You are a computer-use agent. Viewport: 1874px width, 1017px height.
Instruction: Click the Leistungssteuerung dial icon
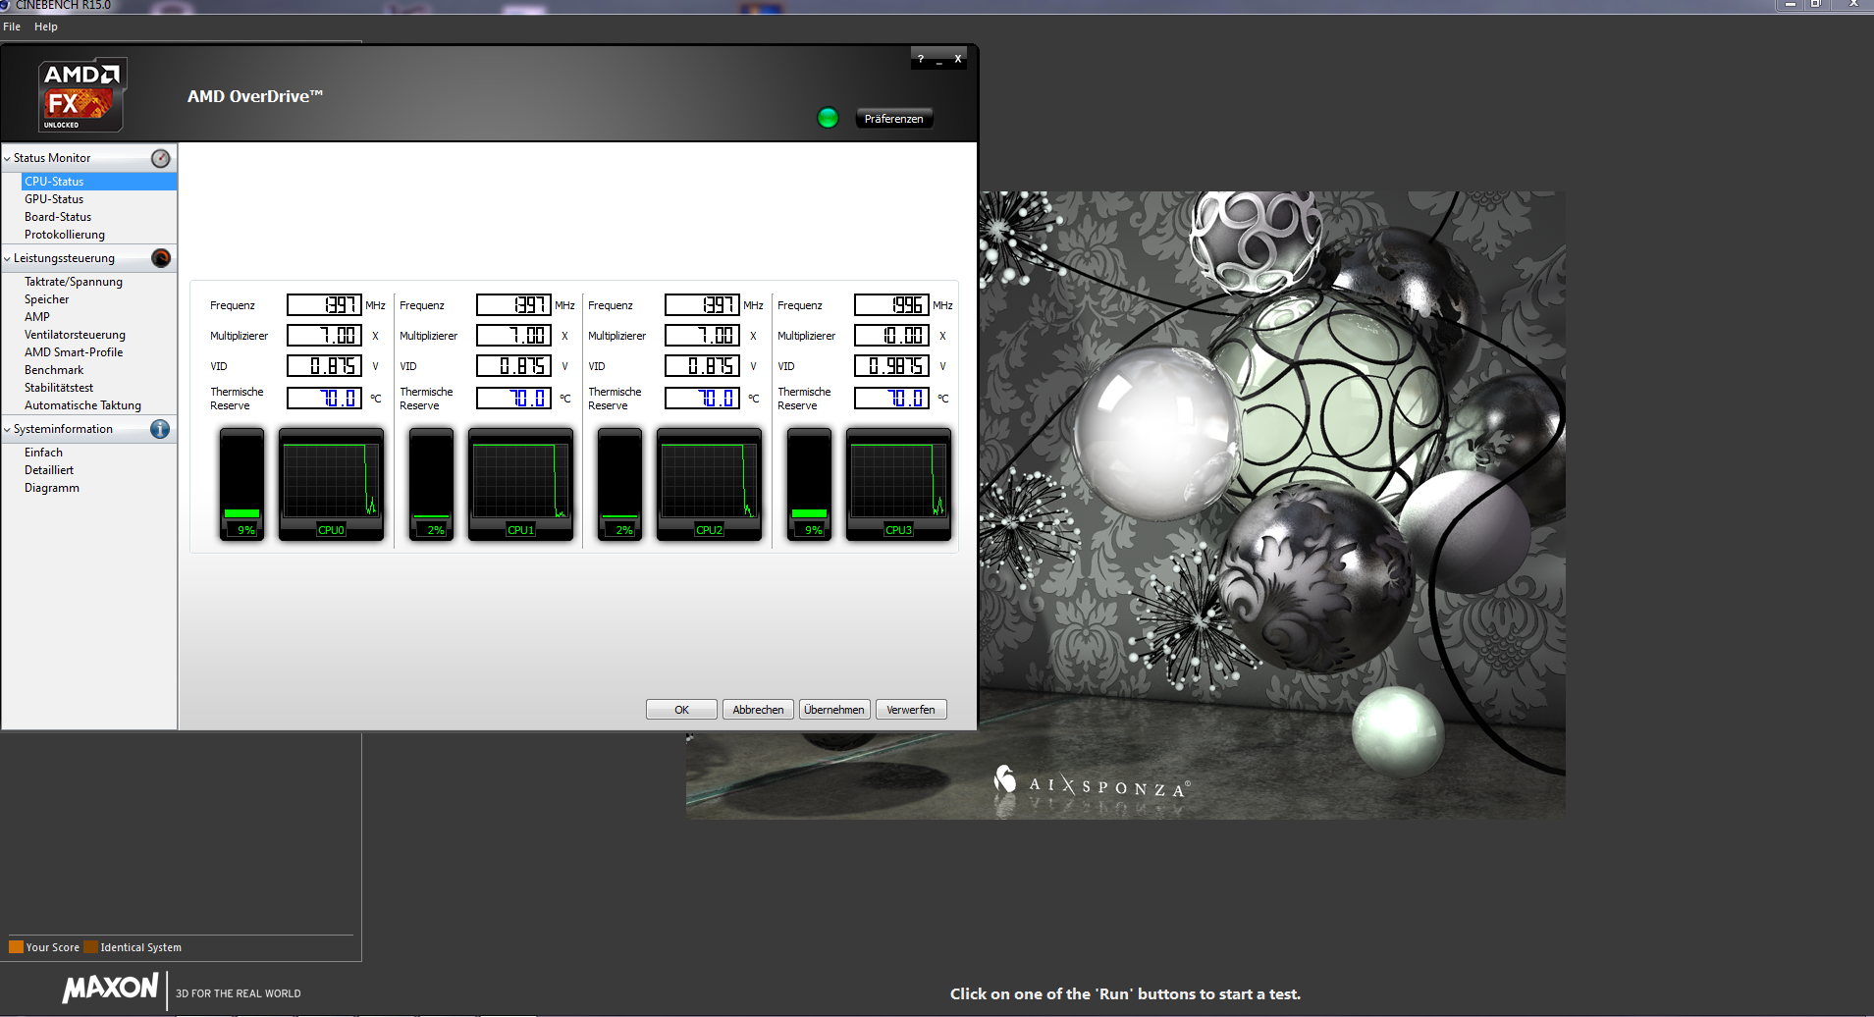pos(161,258)
